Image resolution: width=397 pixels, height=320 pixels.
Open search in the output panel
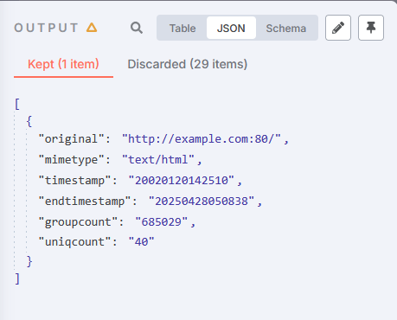pos(137,28)
